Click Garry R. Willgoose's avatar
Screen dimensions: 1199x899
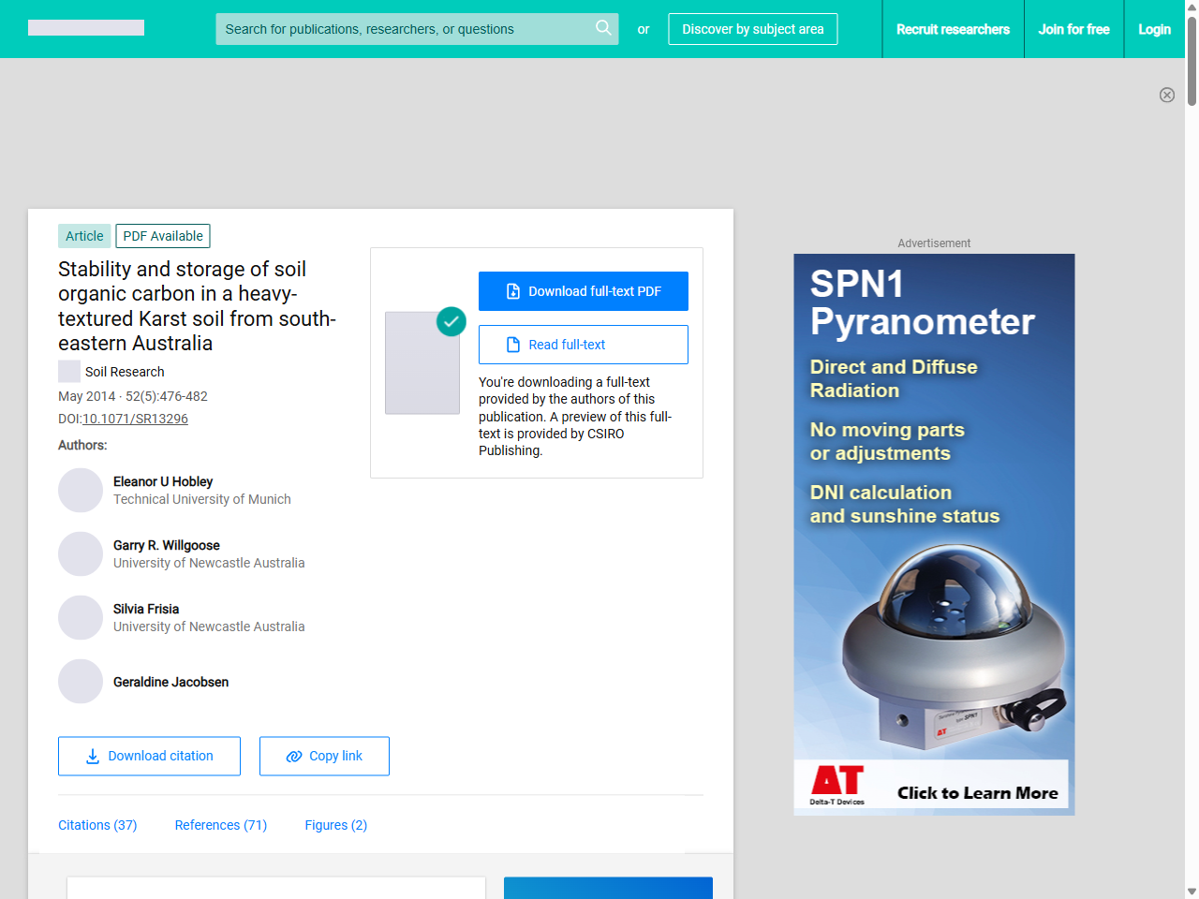(x=81, y=554)
